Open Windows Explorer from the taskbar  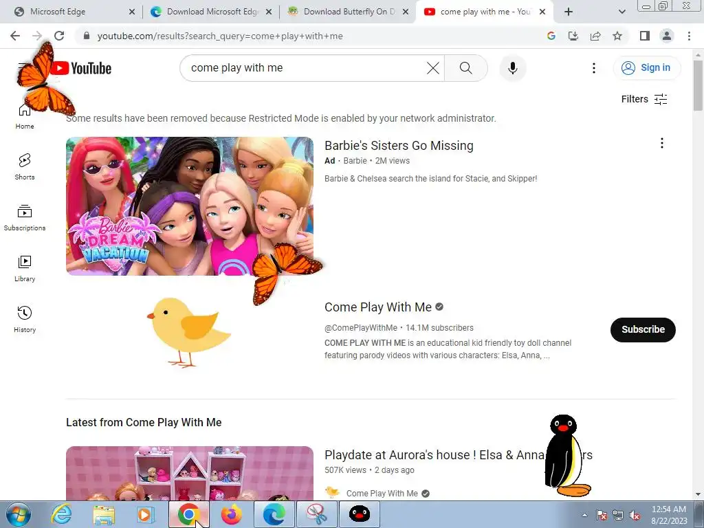point(103,514)
